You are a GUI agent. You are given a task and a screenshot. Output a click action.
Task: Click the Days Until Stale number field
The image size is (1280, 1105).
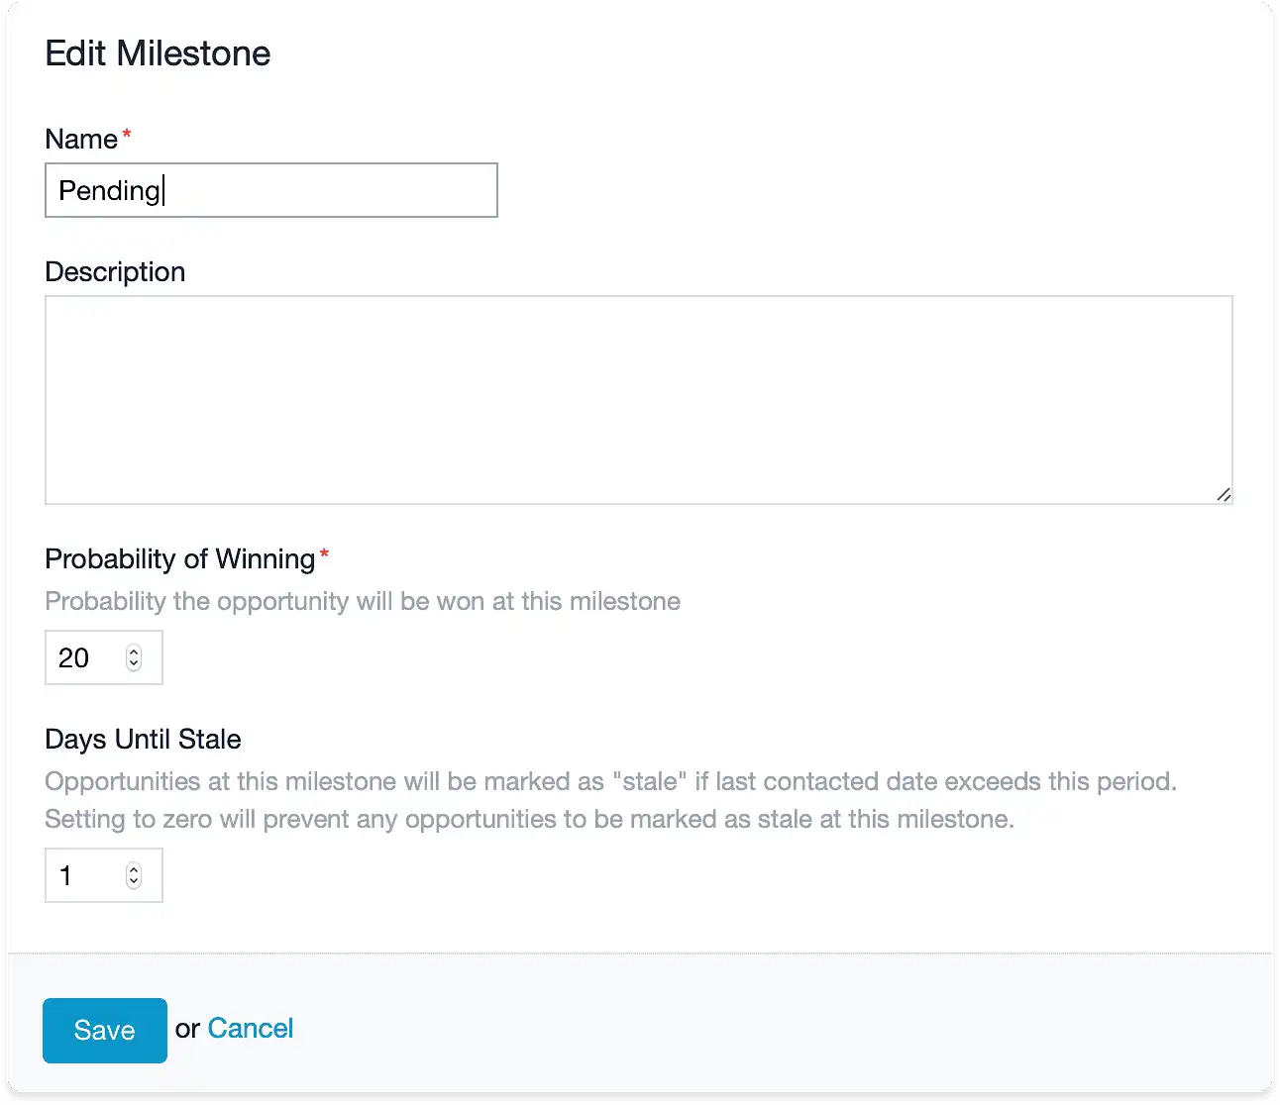tap(104, 875)
